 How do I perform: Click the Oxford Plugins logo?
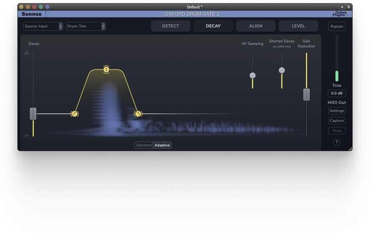341,14
